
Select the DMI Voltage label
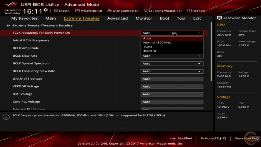(x=23, y=94)
